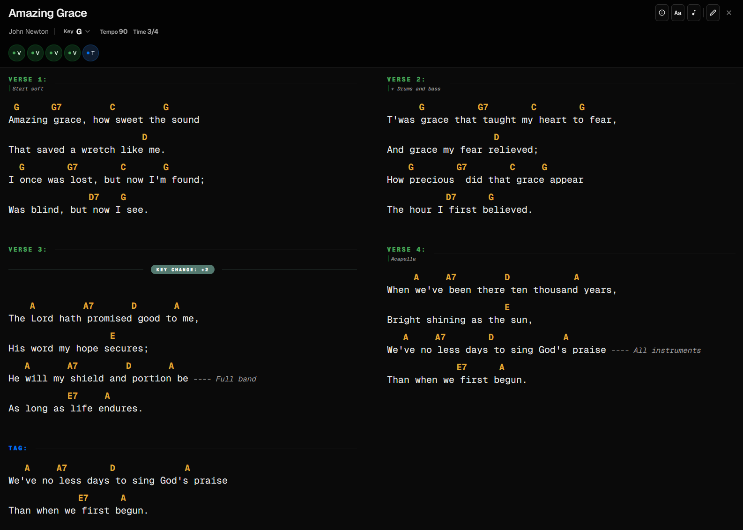
Task: Jump to the Tag using the T pill
Action: coord(91,53)
